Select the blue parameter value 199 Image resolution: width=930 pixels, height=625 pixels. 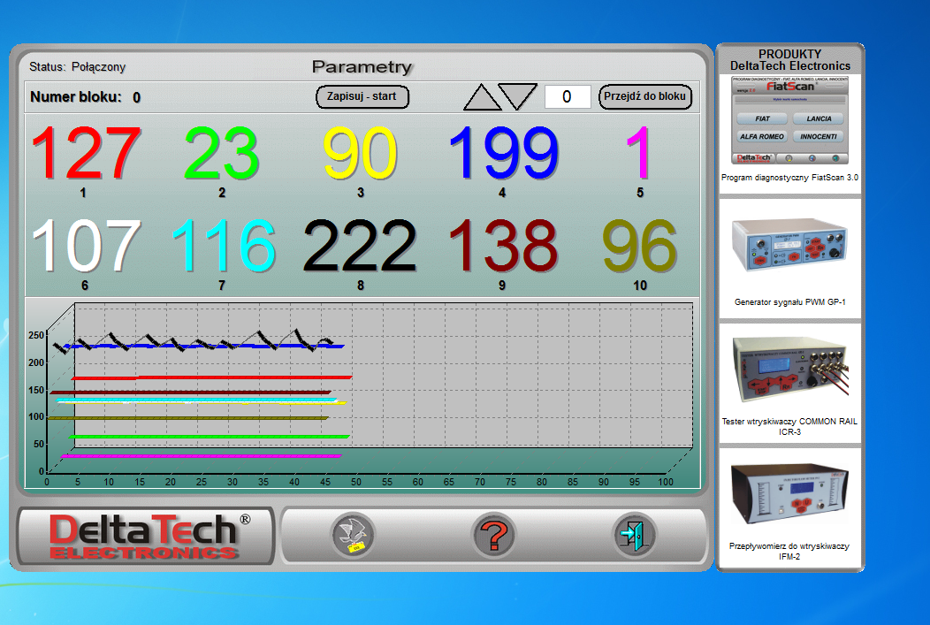coord(504,153)
